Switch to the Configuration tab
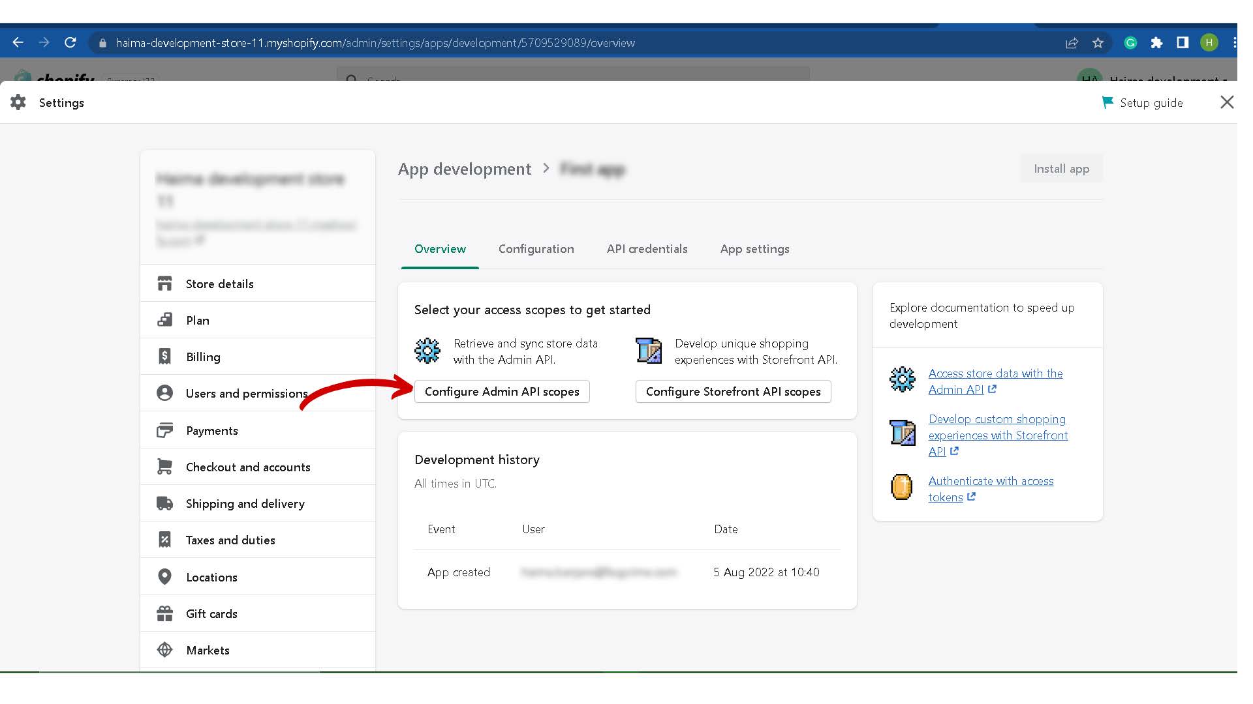The width and height of the screenshot is (1253, 704). (x=536, y=249)
